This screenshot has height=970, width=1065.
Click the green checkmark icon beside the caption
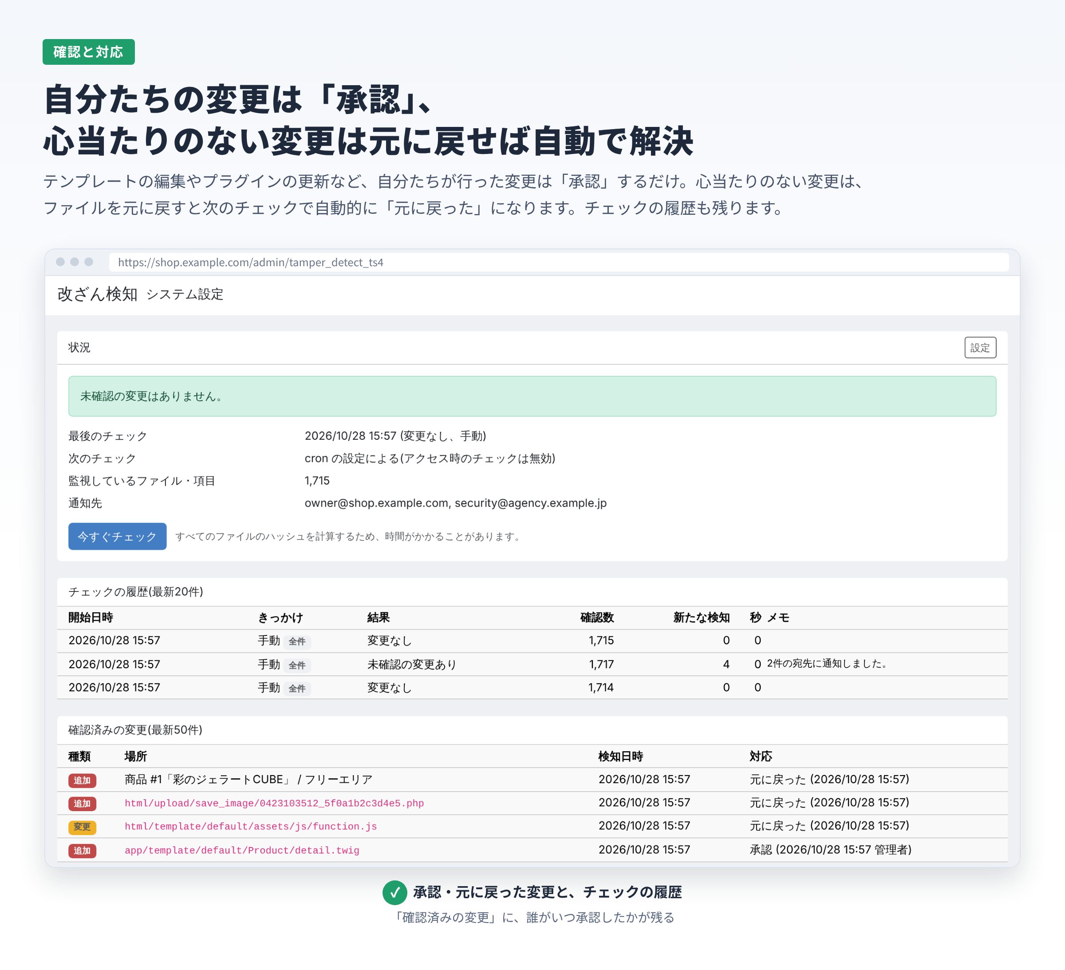pos(394,893)
